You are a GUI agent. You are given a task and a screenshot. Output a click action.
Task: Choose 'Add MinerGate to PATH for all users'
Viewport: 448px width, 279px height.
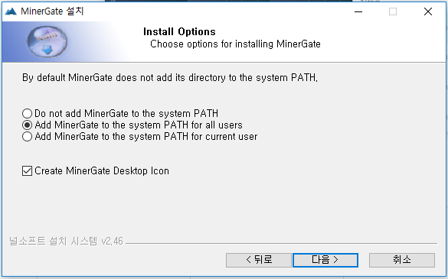(x=27, y=125)
